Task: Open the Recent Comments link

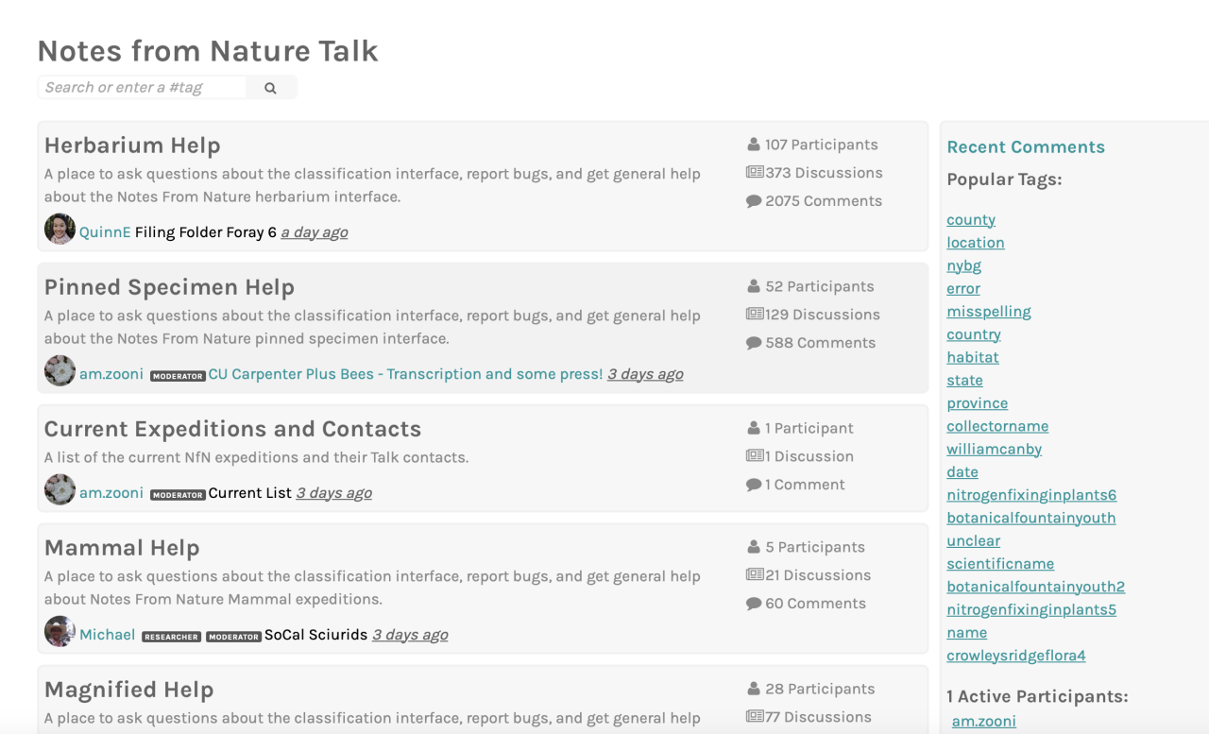Action: [x=1026, y=147]
